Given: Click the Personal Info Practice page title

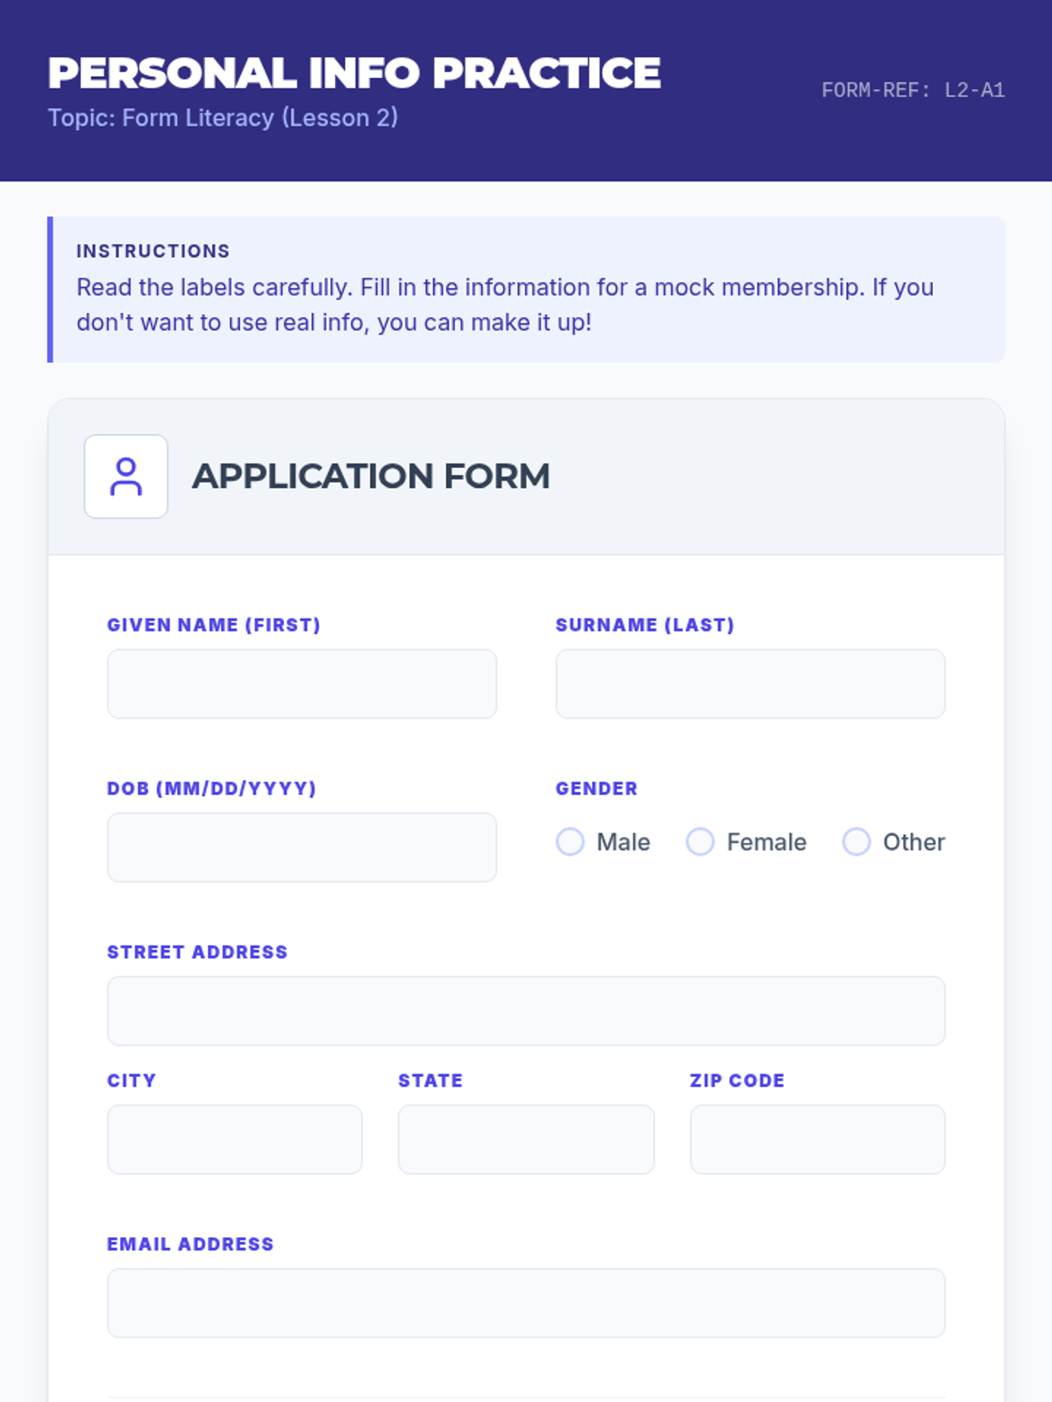Looking at the screenshot, I should point(354,74).
